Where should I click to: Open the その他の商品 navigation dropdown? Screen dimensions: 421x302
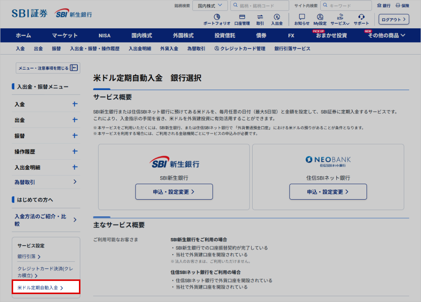tap(386, 35)
